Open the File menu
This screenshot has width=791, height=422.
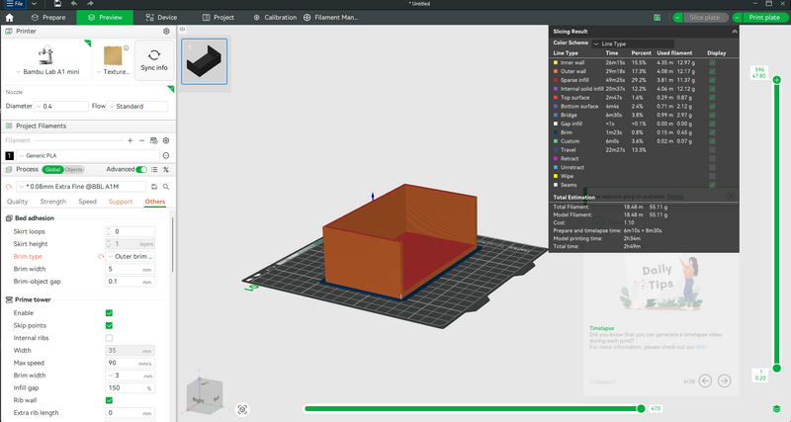coord(15,4)
